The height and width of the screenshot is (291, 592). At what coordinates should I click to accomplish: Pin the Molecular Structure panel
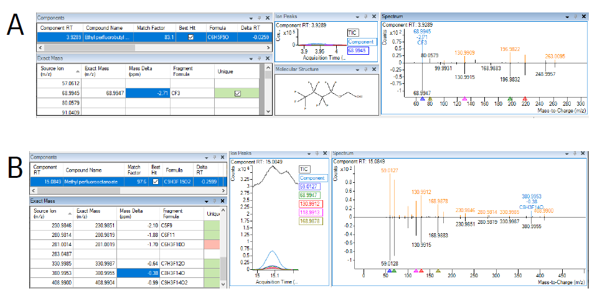[365, 70]
